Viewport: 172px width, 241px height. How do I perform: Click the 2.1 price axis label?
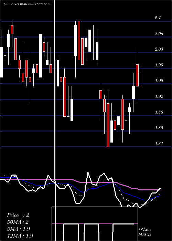(x=158, y=18)
